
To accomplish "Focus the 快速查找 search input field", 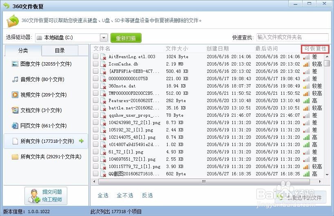I will point(292,37).
